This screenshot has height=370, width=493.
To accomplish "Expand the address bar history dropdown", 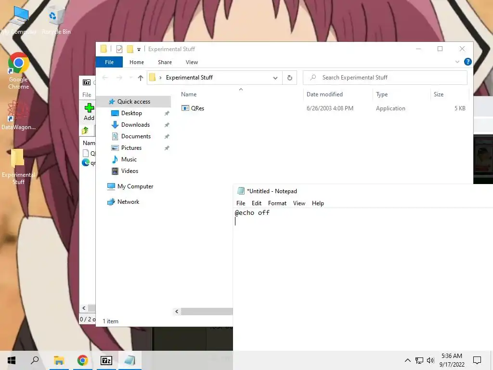I will [275, 78].
